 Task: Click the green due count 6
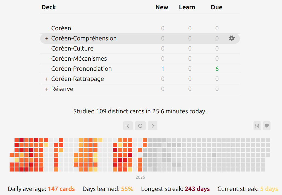(x=217, y=69)
